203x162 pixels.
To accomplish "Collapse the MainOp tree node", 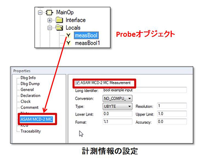I will (40, 13).
